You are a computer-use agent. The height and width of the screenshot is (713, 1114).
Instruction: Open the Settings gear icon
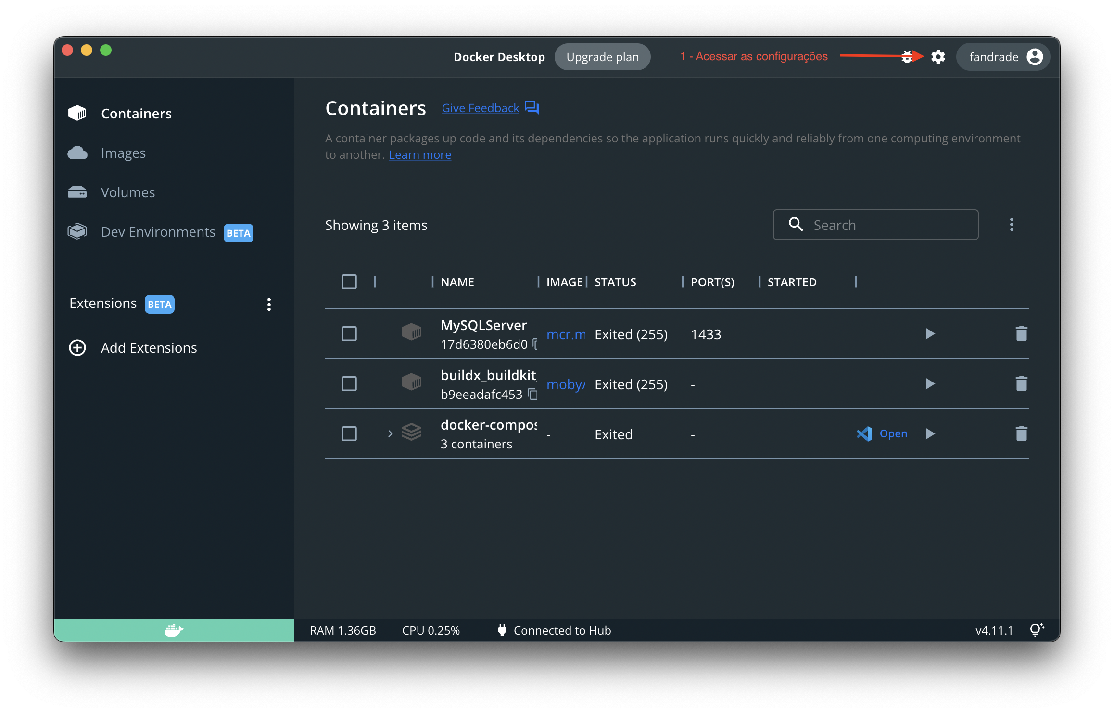click(x=937, y=57)
